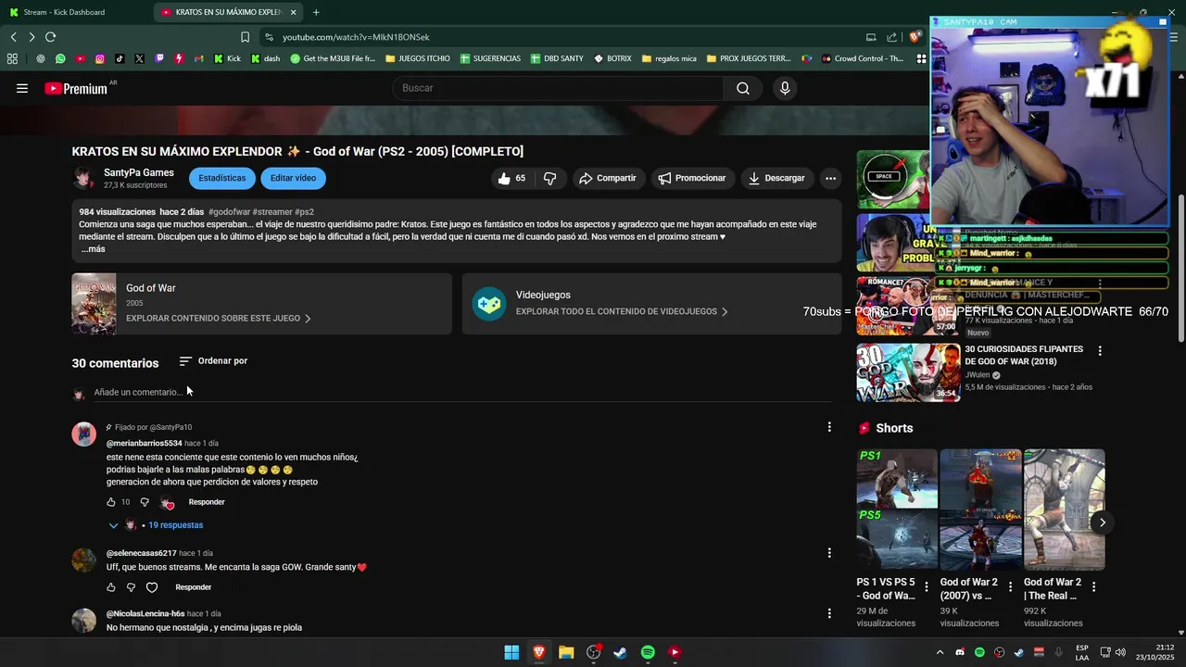Open Instagram bookmark icon

100,58
